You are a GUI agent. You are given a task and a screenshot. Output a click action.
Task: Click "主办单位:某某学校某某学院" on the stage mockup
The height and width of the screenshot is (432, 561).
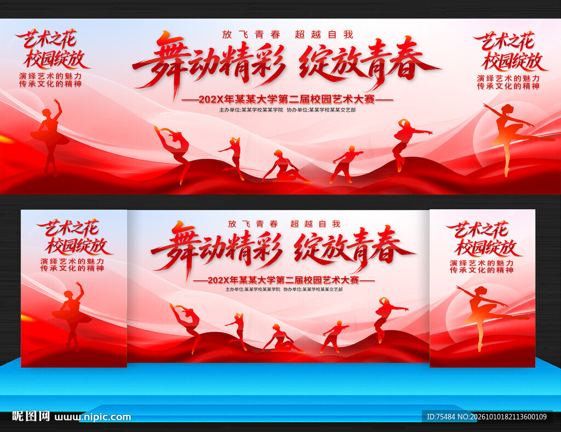253,289
